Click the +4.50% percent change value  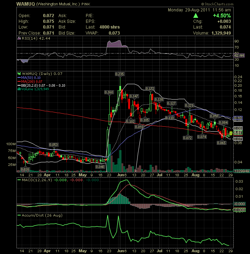point(222,16)
